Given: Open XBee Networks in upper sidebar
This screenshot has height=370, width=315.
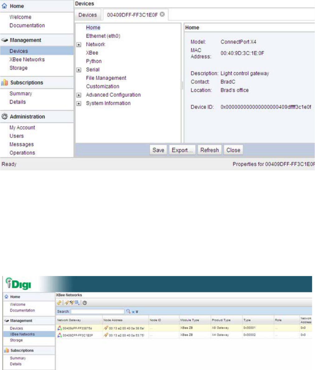Looking at the screenshot, I should (27, 59).
